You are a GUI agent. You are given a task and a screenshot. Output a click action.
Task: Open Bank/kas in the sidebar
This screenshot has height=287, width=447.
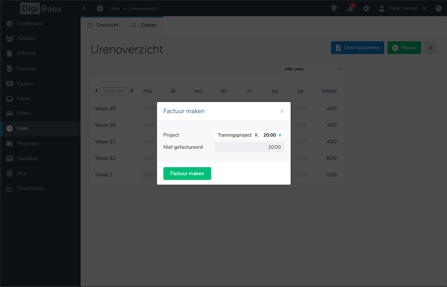click(27, 158)
